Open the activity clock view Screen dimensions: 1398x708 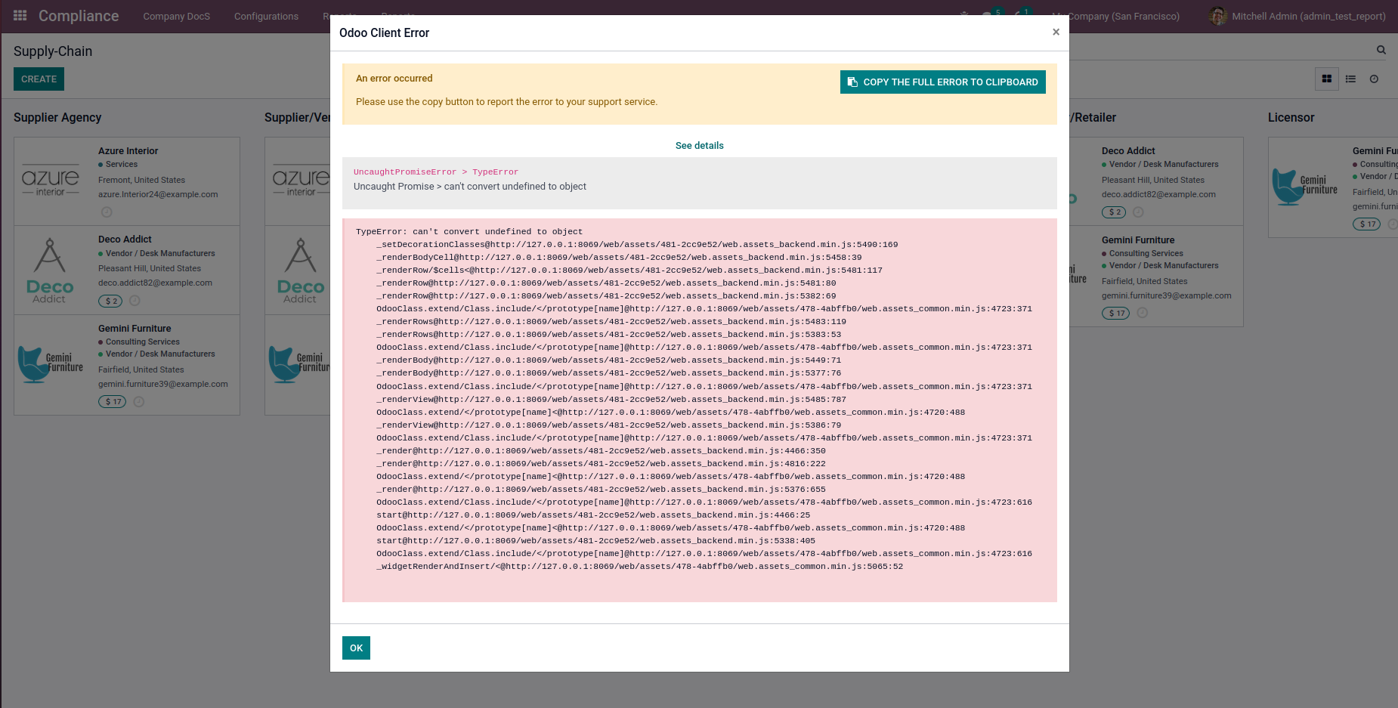click(x=1374, y=79)
